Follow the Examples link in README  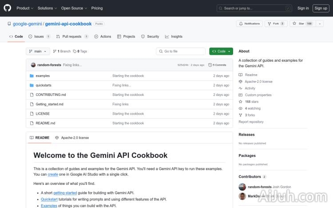click(x=49, y=206)
